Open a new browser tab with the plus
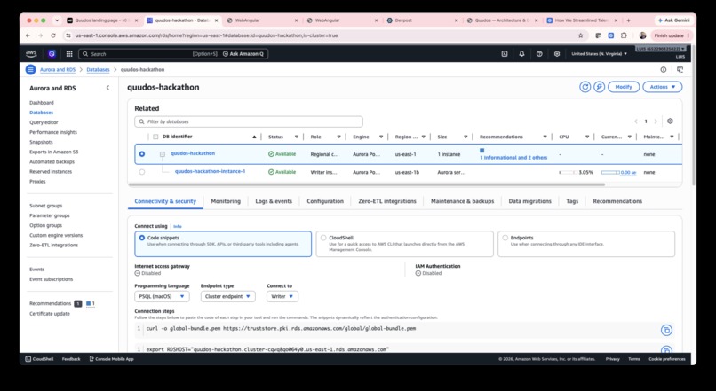716x391 pixels. tap(628, 20)
